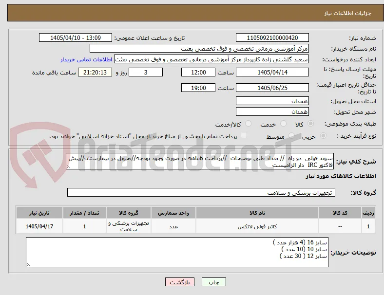Viewport: 384px width, 295px height.
Task: Select the متوسط purchase type radio
Action: (x=291, y=135)
